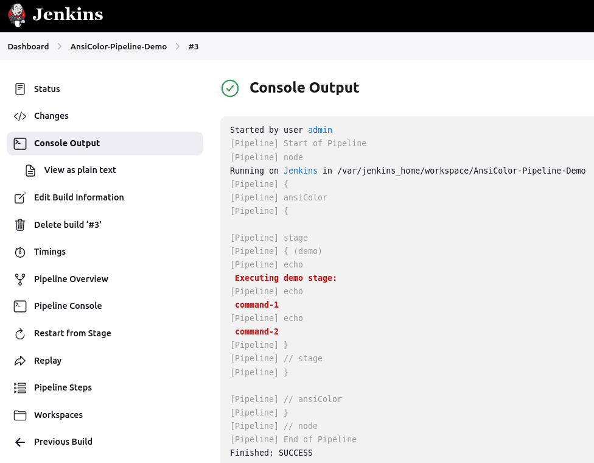
Task: Click the Jenkins butler logo
Action: click(16, 15)
